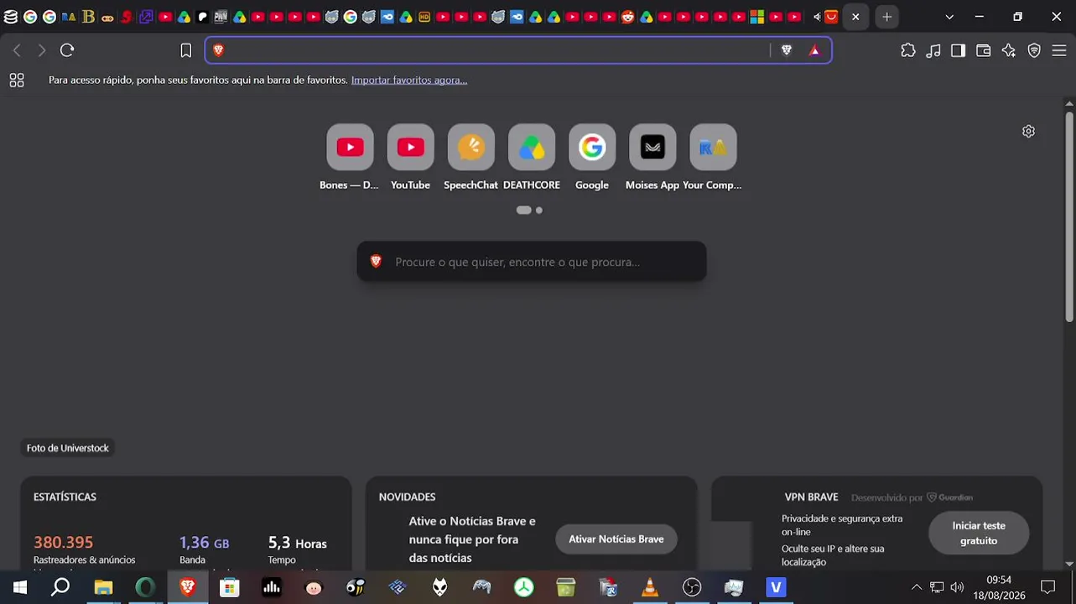Click the NOVIDADES card heading
Image resolution: width=1076 pixels, height=604 pixels.
tap(407, 497)
